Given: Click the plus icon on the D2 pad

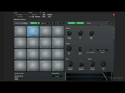Looking at the screenshot, I should click(50, 27).
